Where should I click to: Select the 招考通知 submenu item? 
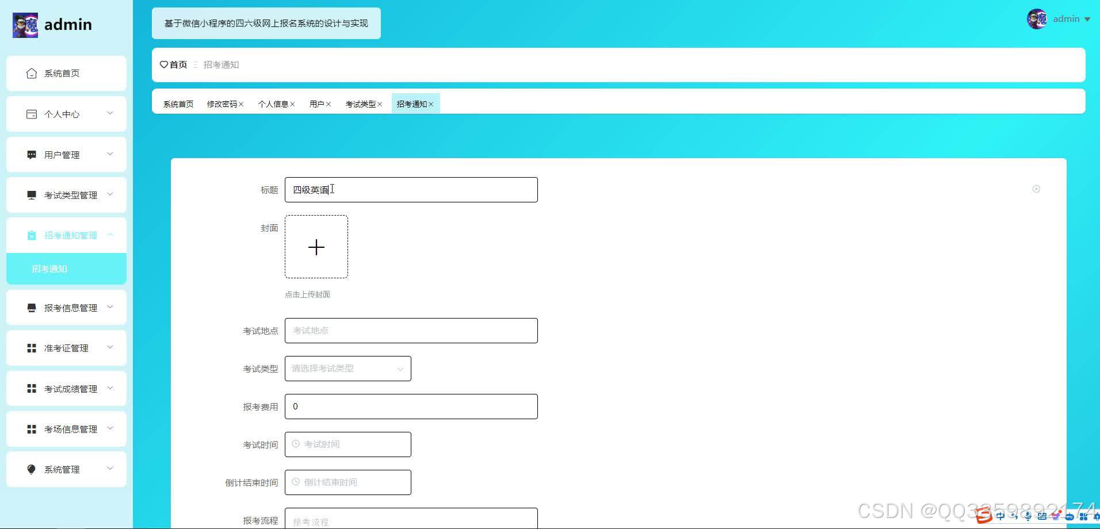pos(66,269)
